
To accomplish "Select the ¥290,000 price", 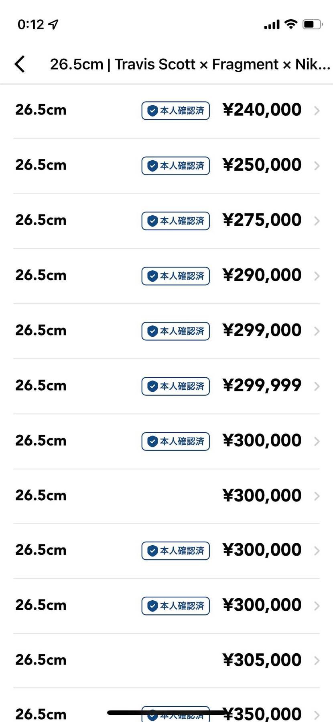I will click(262, 275).
